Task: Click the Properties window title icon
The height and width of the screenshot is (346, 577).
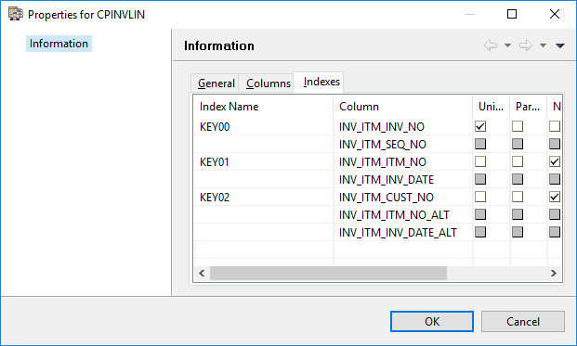Action: point(16,14)
